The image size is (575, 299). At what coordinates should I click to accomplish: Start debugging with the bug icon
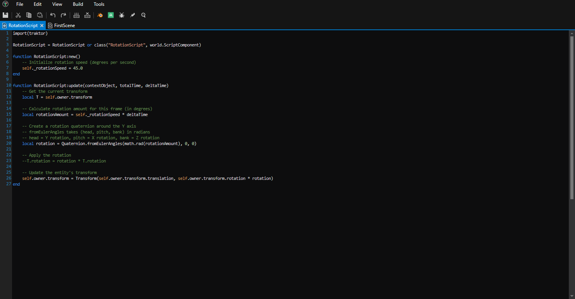[122, 15]
